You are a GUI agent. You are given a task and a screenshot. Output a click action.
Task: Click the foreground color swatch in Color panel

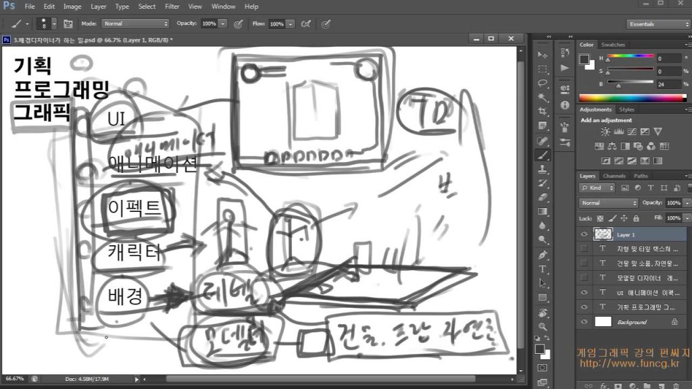tap(584, 59)
